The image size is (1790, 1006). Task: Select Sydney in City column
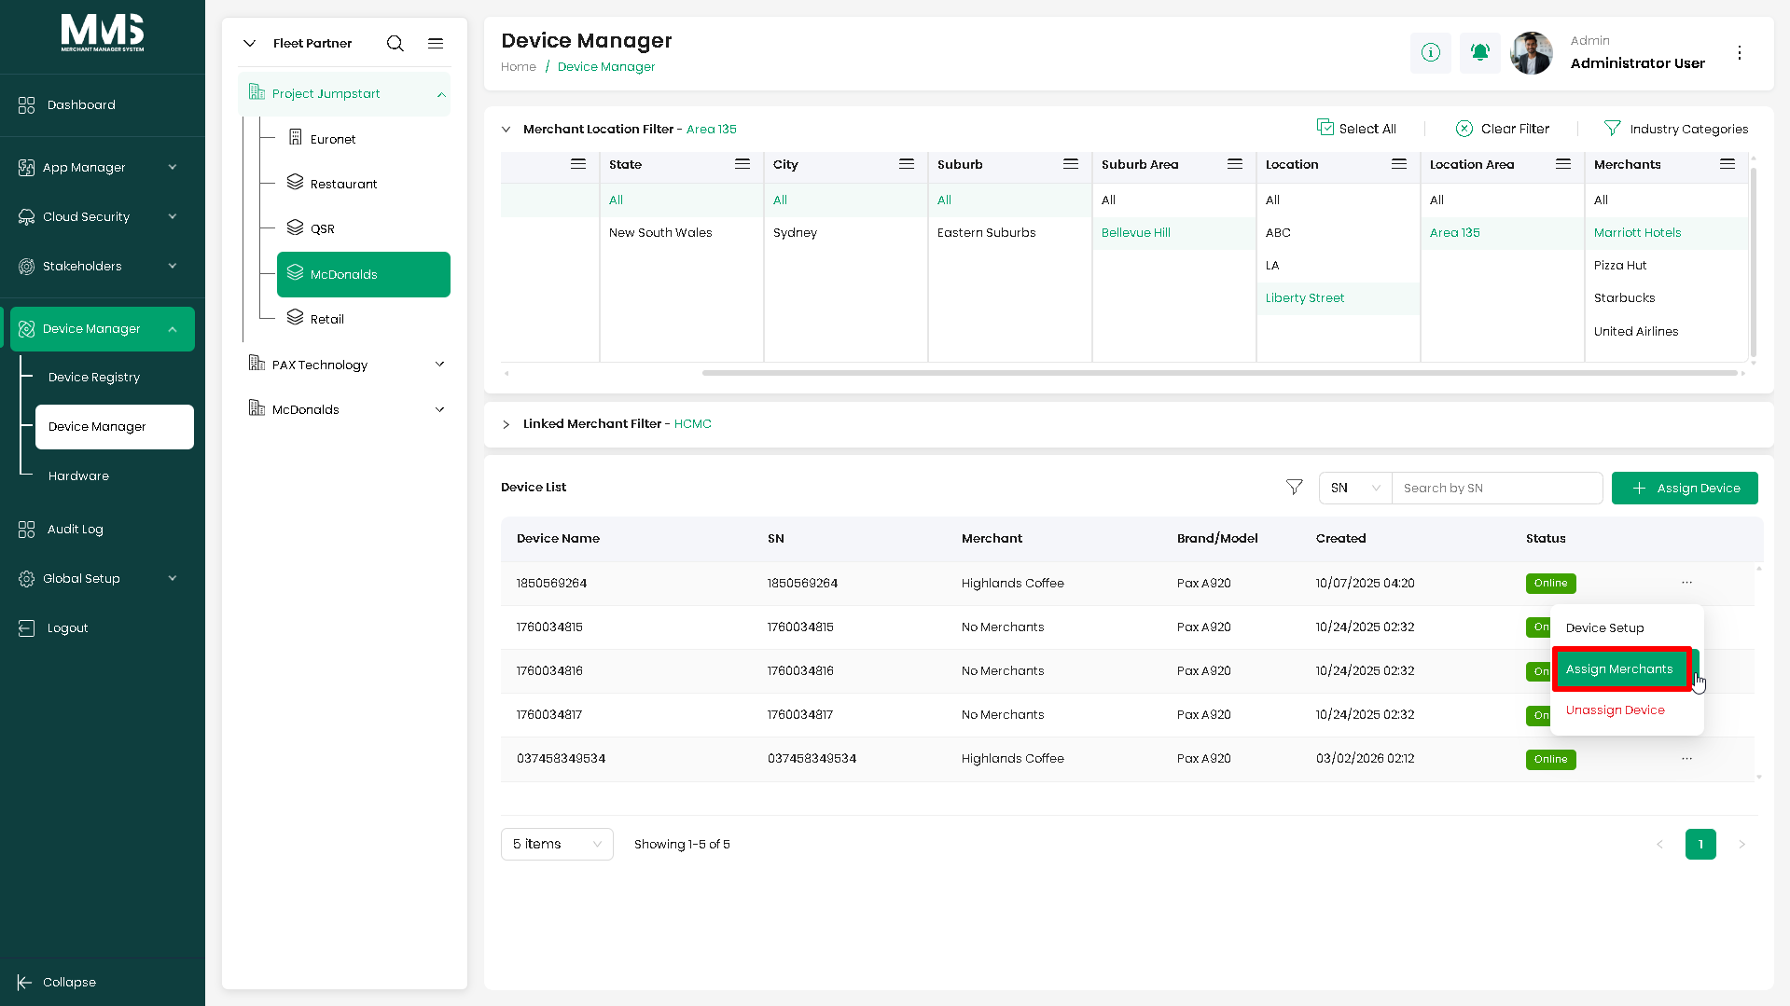pos(795,232)
